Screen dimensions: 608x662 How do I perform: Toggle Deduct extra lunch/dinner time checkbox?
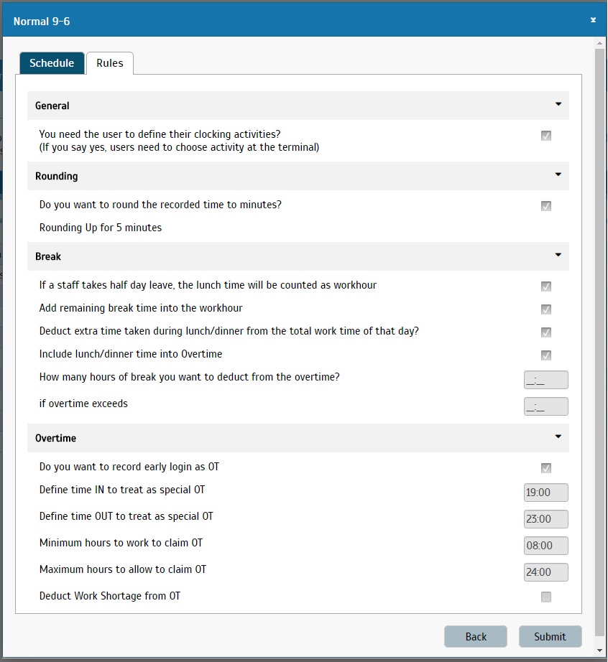546,332
